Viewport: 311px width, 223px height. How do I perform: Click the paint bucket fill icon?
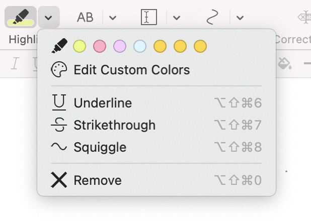[x=285, y=64]
